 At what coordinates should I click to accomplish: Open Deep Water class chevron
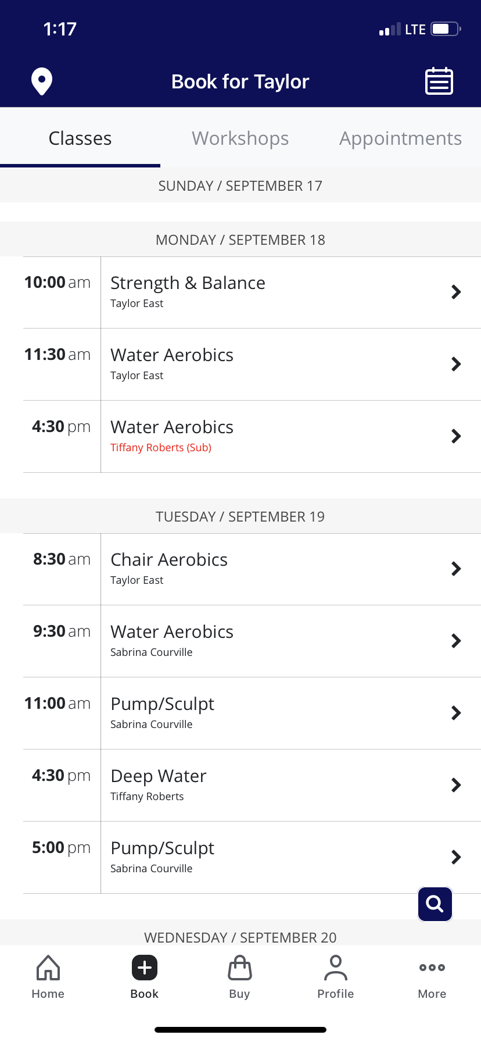pyautogui.click(x=456, y=785)
